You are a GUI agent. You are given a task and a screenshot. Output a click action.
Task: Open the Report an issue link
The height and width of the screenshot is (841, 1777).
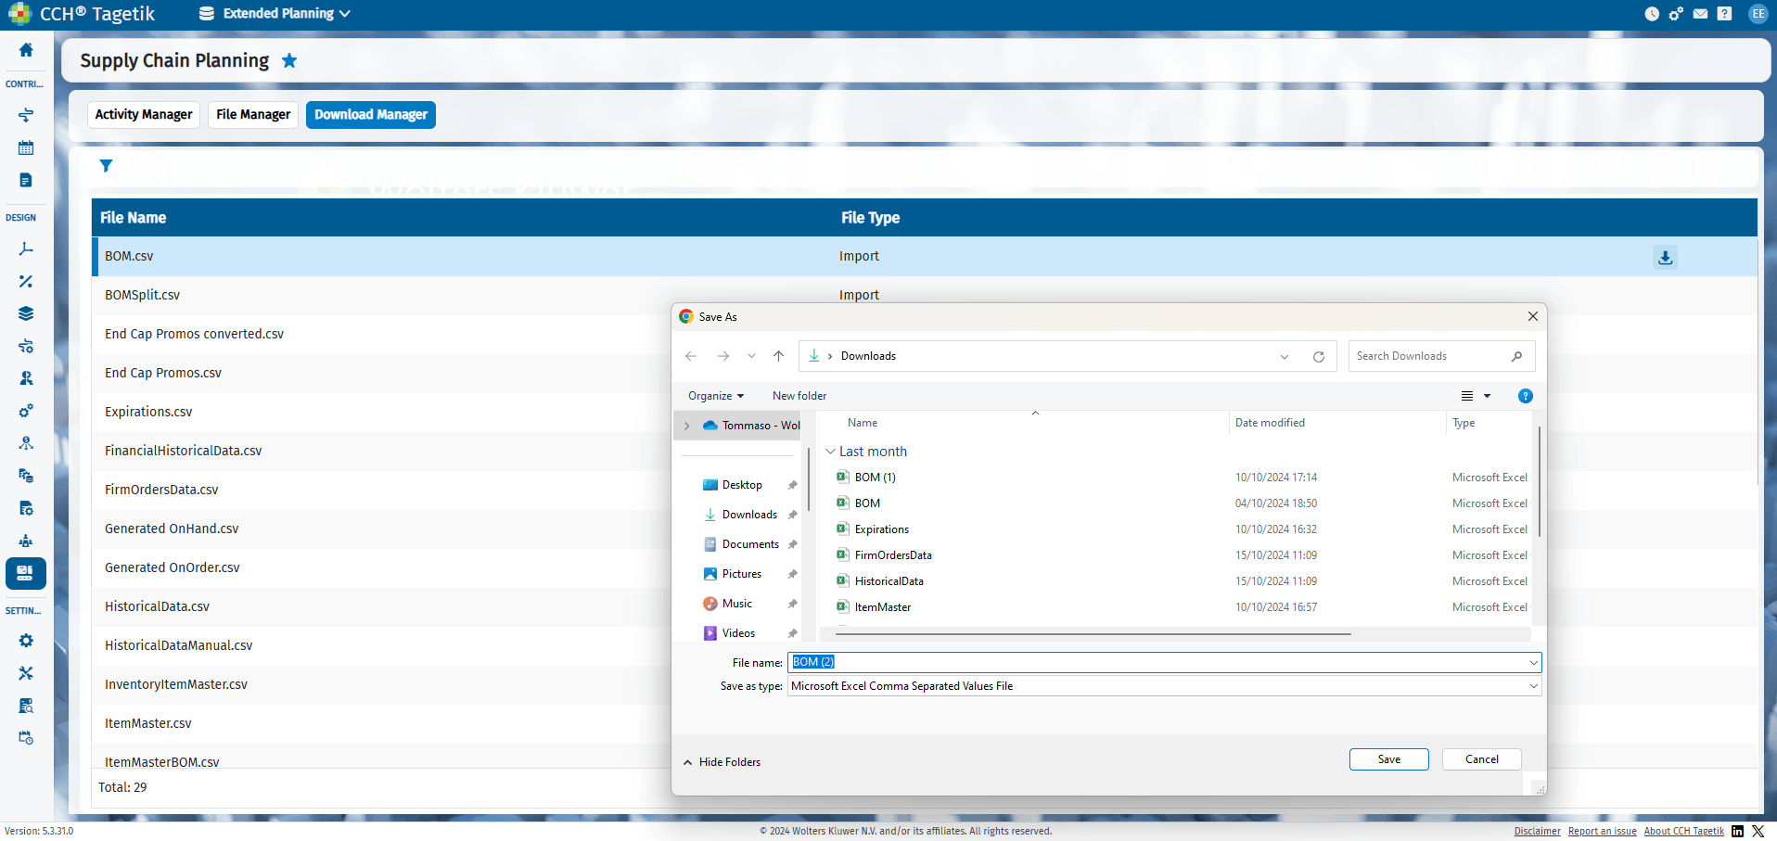tap(1602, 831)
